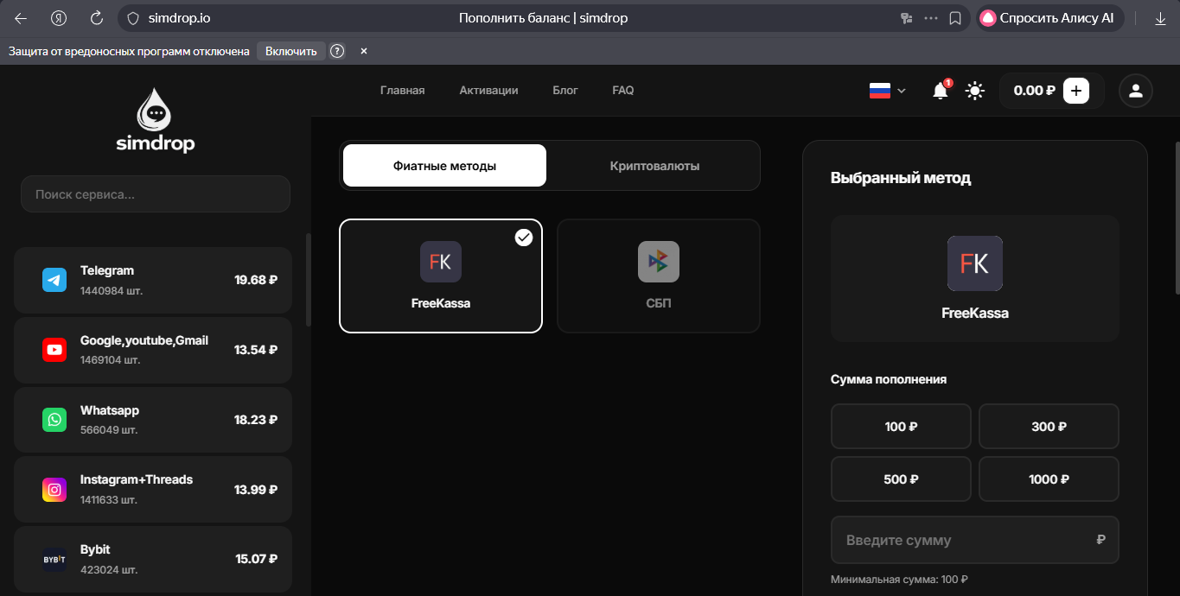
Task: Open the Активации menu item
Action: coord(488,90)
